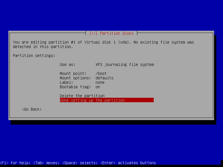Click the F1 help hint in status bar
The image size is (223, 167).
pos(15,163)
